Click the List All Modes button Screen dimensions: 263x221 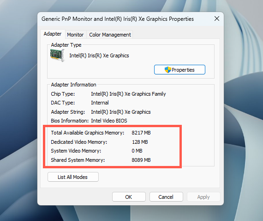(x=73, y=177)
